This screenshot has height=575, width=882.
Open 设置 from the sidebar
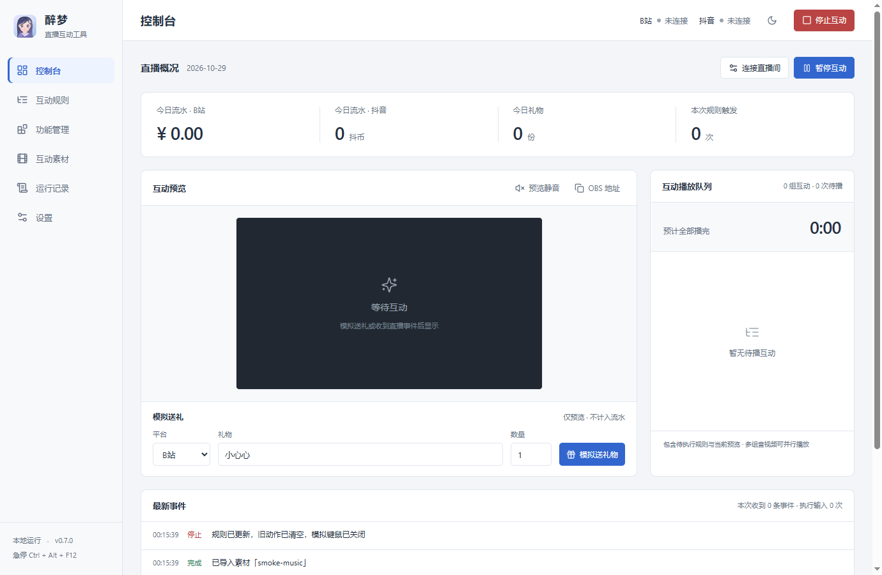pyautogui.click(x=61, y=217)
